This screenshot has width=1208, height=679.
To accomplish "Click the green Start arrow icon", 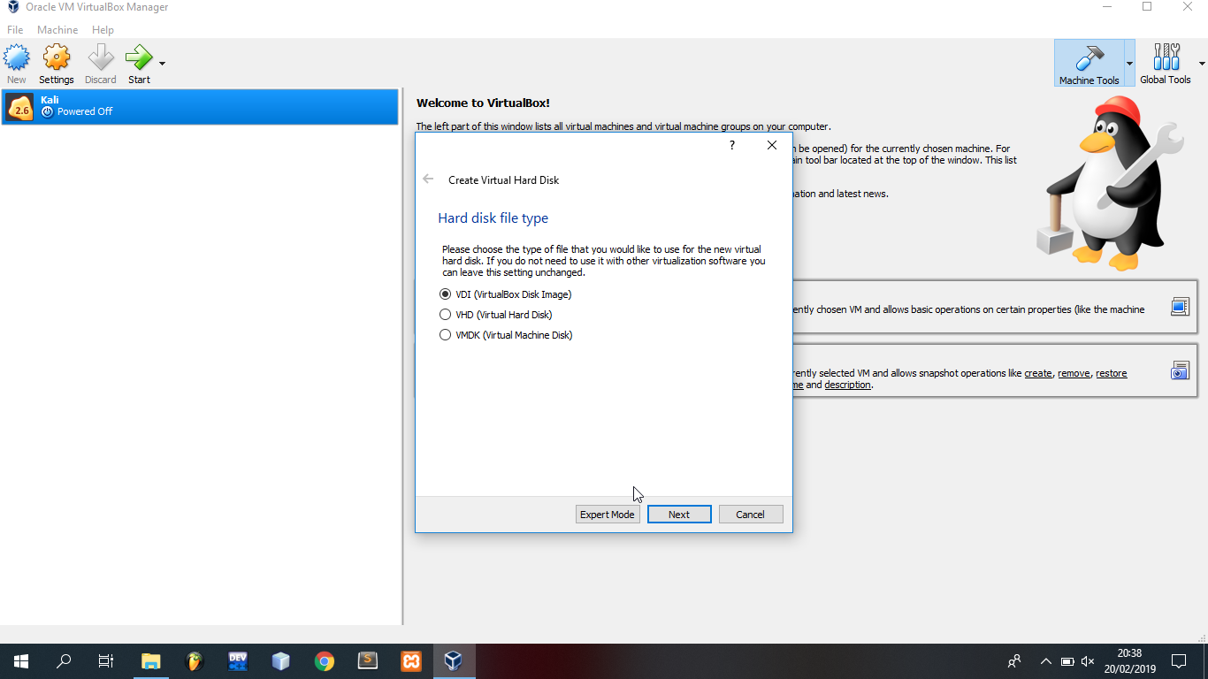I will (139, 58).
